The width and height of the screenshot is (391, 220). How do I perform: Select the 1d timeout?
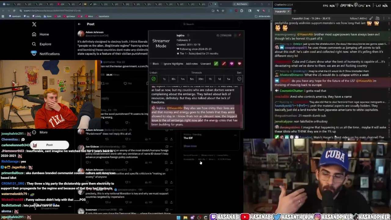pyautogui.click(x=219, y=79)
